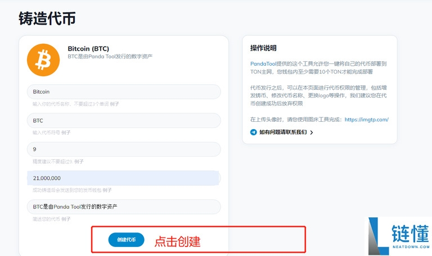
Task: Click the supply field containing 21,000,000
Action: click(x=124, y=178)
